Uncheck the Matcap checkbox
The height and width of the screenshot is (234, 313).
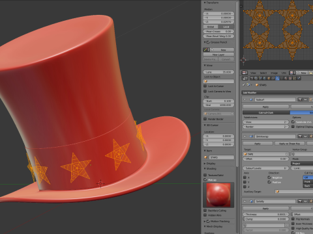(205, 179)
